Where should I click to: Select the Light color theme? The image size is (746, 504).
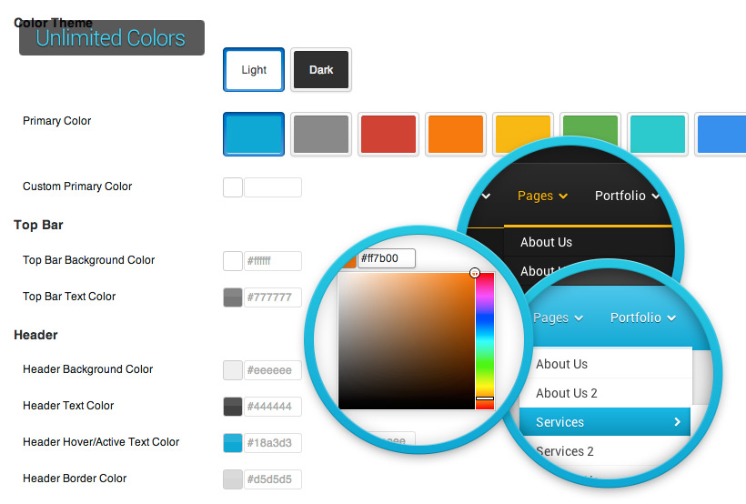tap(254, 70)
